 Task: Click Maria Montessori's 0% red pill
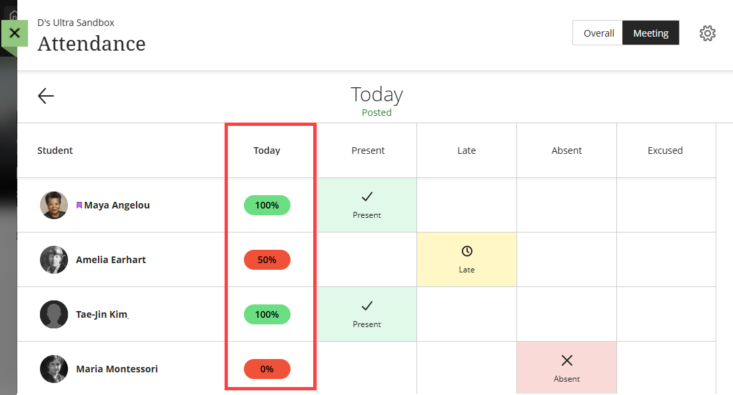[x=267, y=369]
